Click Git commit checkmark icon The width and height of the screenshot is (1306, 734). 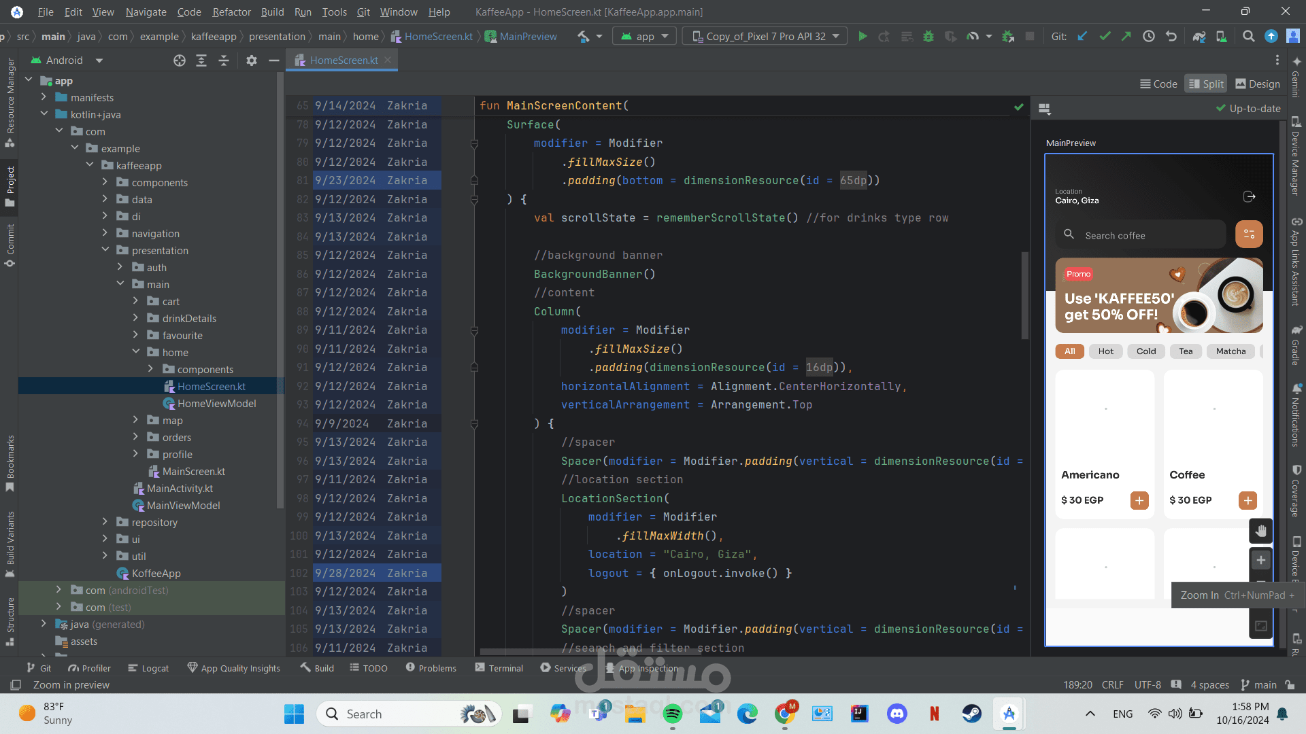pyautogui.click(x=1105, y=37)
